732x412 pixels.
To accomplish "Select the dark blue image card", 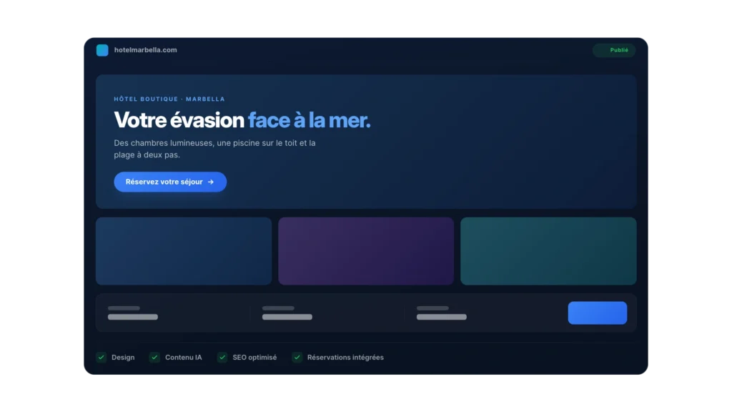I will point(184,251).
